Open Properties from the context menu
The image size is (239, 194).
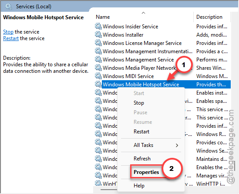point(146,172)
